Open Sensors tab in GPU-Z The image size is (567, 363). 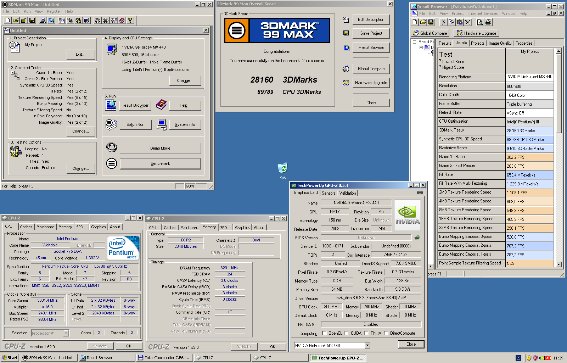(x=329, y=193)
